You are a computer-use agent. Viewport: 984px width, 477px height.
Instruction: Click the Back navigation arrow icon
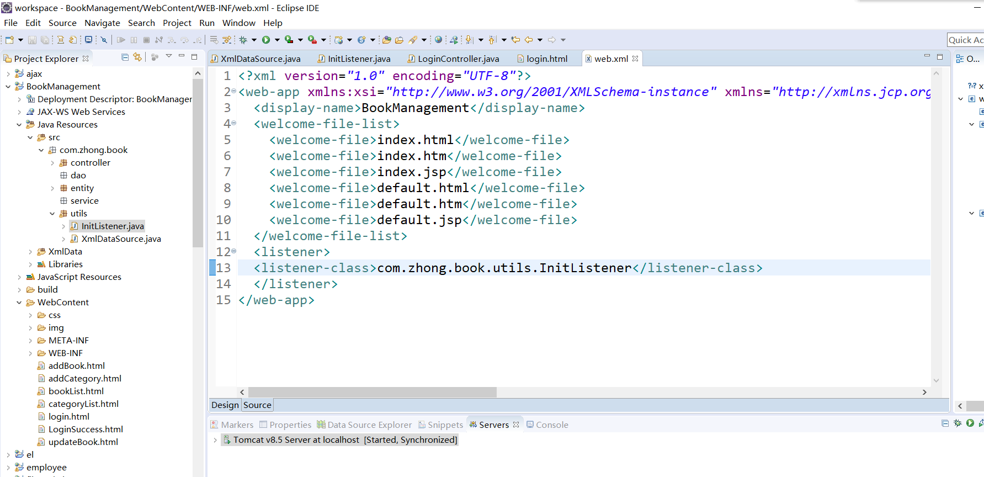click(529, 40)
